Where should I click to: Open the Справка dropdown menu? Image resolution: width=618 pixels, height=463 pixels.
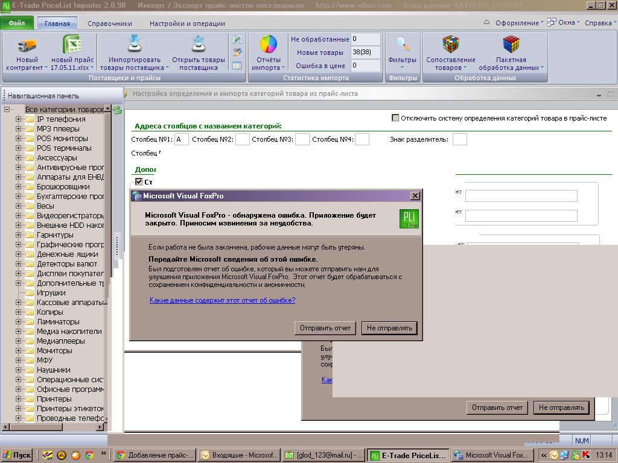click(x=600, y=23)
